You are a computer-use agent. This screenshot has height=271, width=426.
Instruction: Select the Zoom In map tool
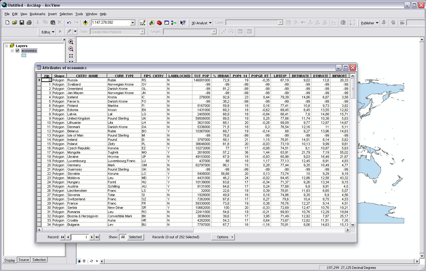(71, 42)
